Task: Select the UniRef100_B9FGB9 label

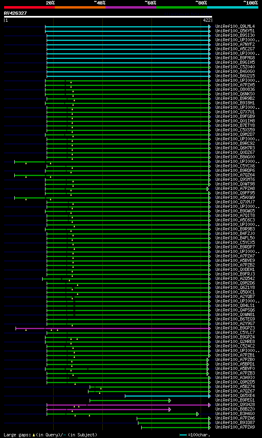Action: [x=235, y=117]
